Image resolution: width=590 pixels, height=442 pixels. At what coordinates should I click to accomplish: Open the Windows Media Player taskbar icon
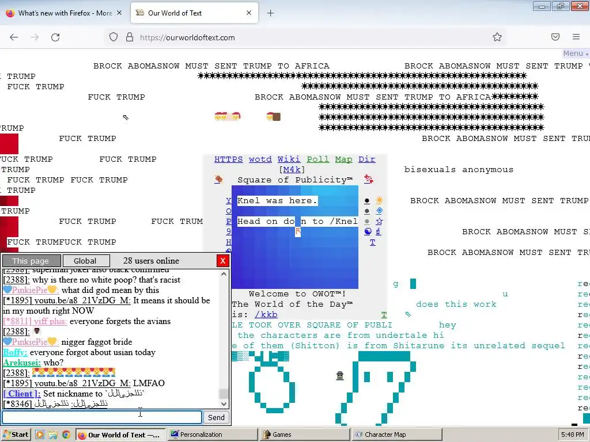(40, 435)
